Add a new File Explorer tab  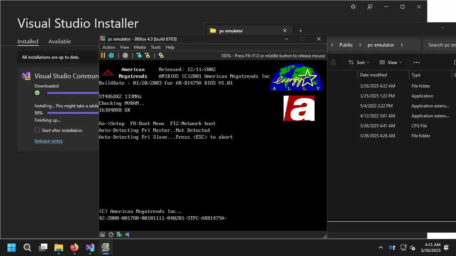[300, 31]
